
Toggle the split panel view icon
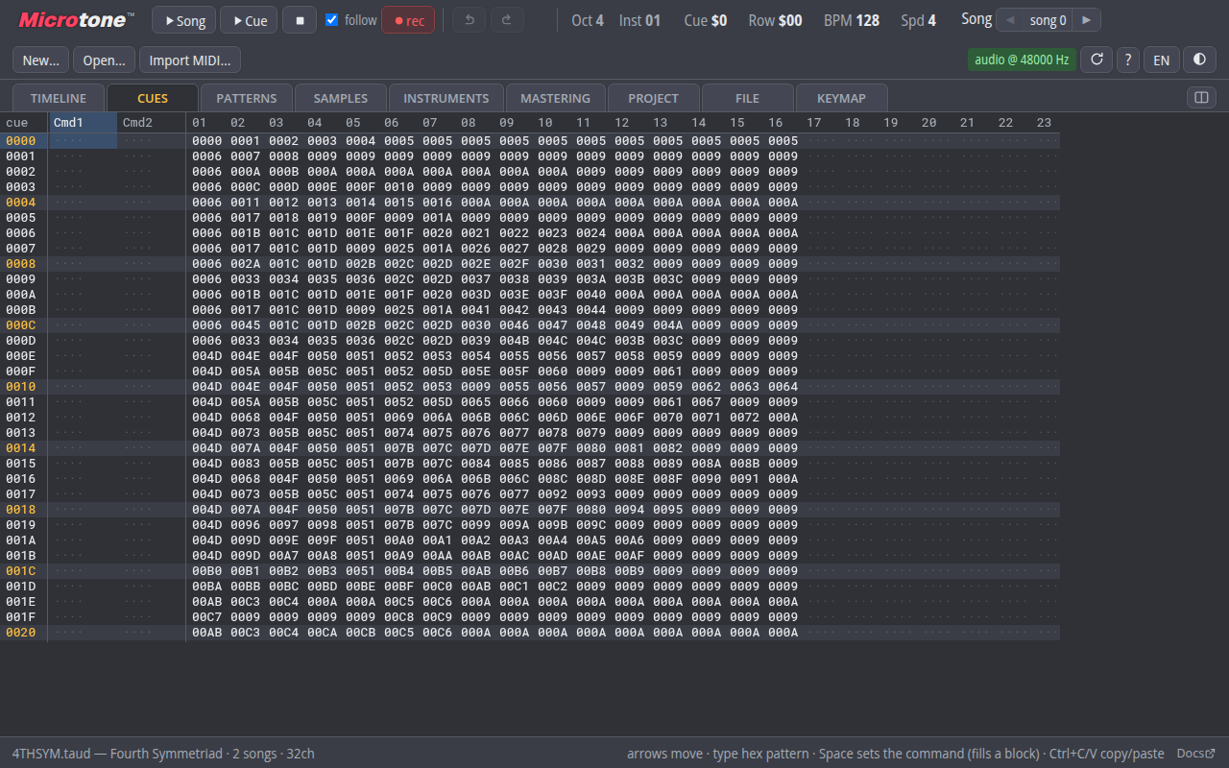point(1201,98)
